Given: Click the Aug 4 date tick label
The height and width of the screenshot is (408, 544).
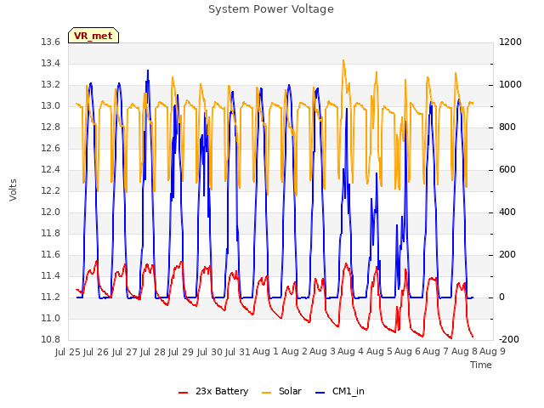Looking at the screenshot, I should click(x=350, y=352).
